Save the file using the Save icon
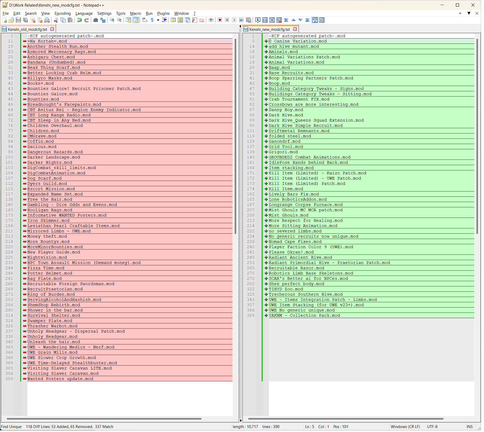 [18, 20]
